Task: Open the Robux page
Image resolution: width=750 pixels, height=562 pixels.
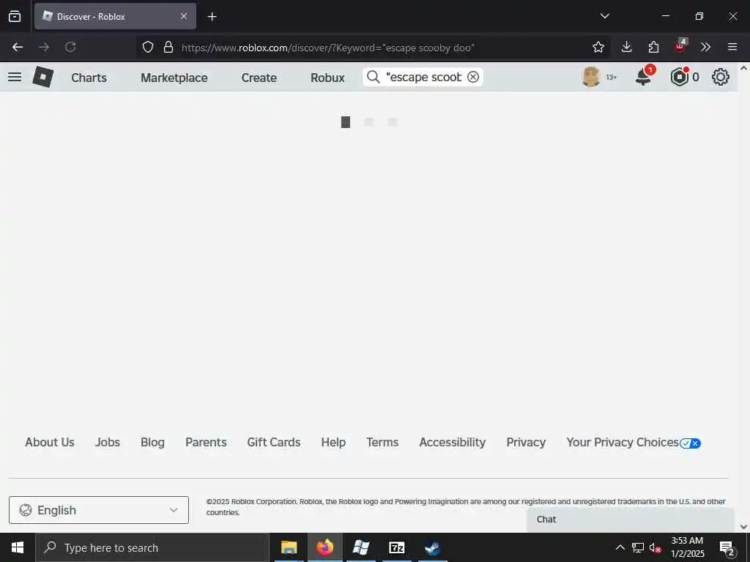Action: coord(327,78)
